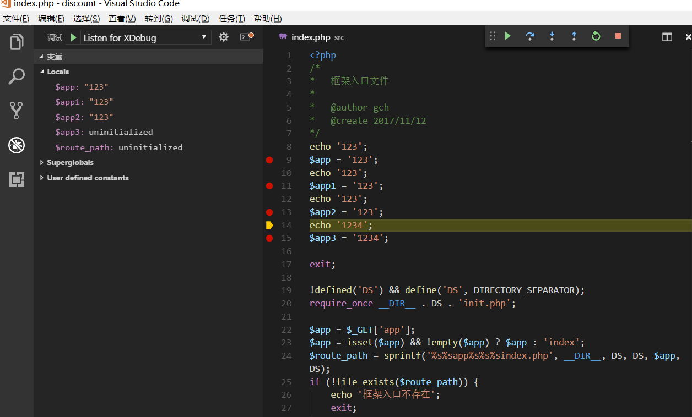The width and height of the screenshot is (692, 417).
Task: Restart the debugging session
Action: click(x=596, y=36)
